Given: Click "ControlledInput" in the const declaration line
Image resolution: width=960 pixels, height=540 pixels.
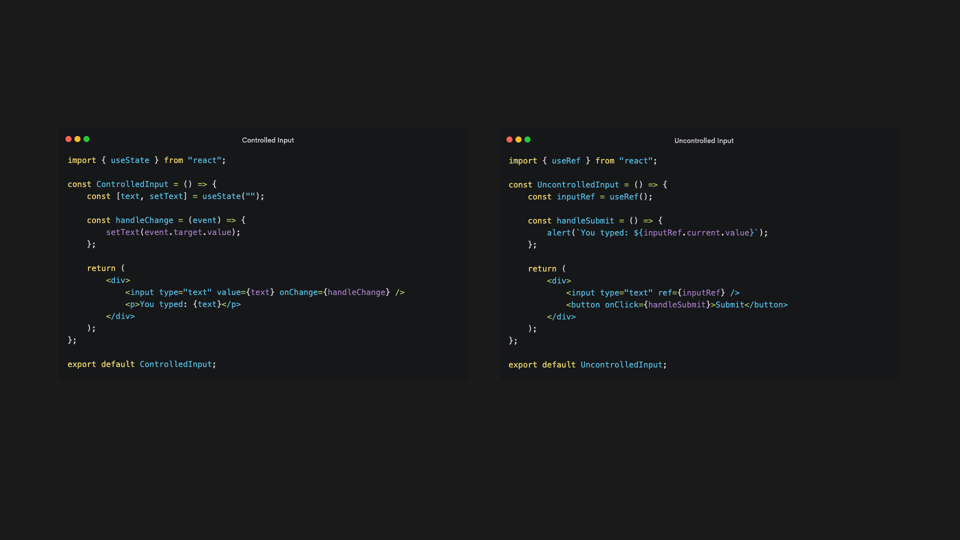Looking at the screenshot, I should [132, 184].
